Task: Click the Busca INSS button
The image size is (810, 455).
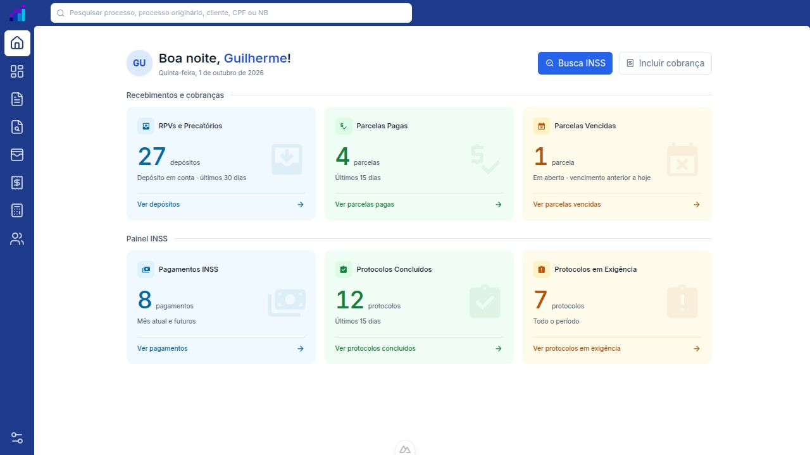Action: [x=575, y=63]
